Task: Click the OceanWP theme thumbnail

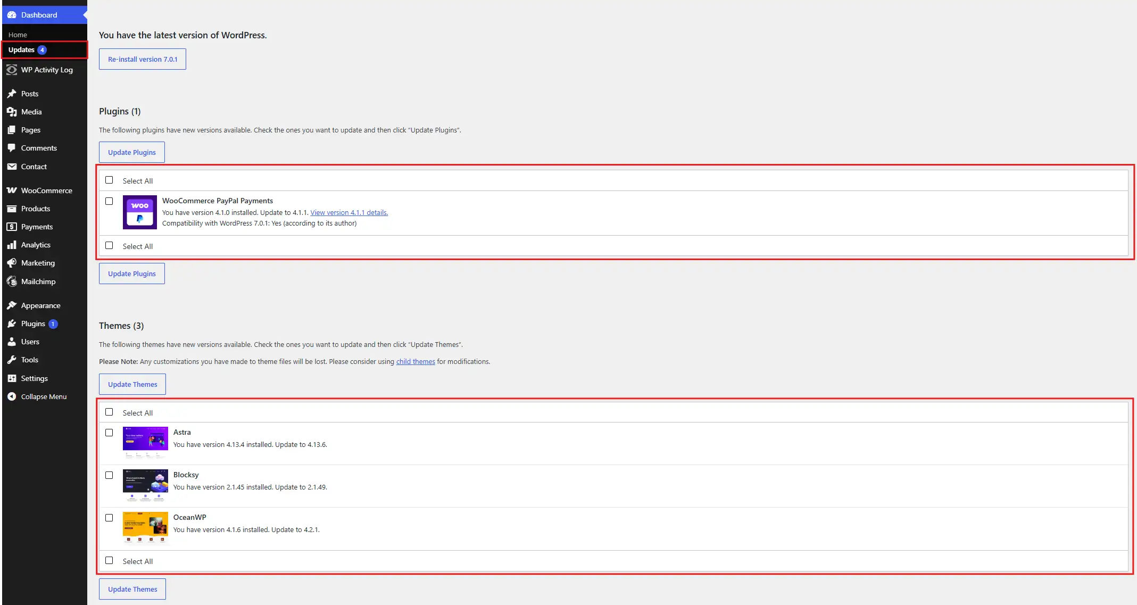Action: click(x=145, y=528)
